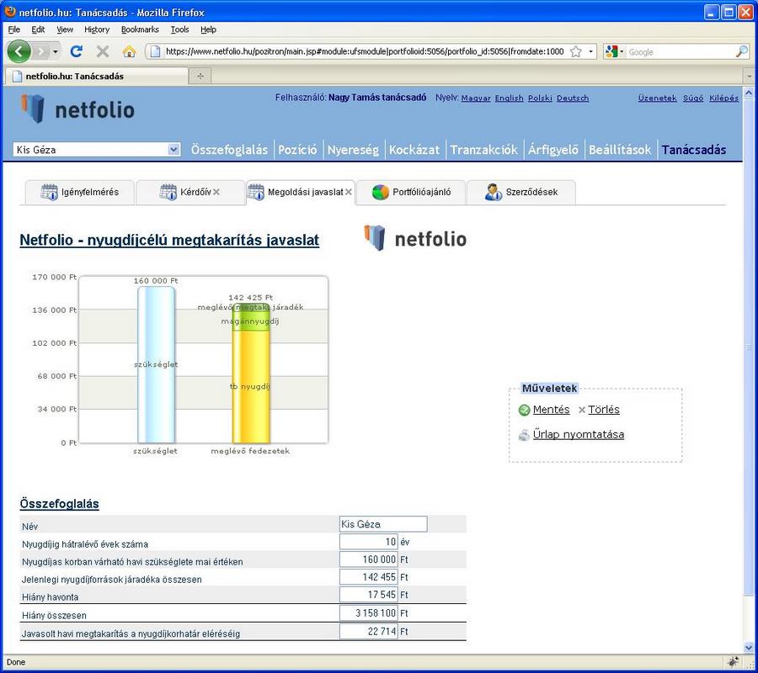This screenshot has width=758, height=673.
Task: Click the Firefox Back arrow button
Action: pyautogui.click(x=19, y=51)
